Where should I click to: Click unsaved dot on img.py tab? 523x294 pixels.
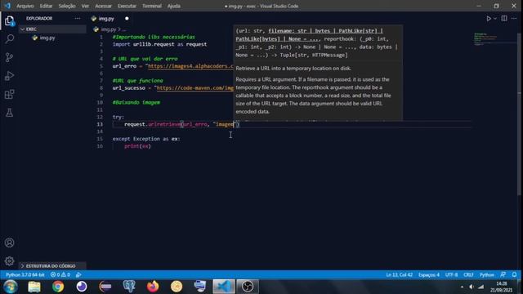pos(127,19)
